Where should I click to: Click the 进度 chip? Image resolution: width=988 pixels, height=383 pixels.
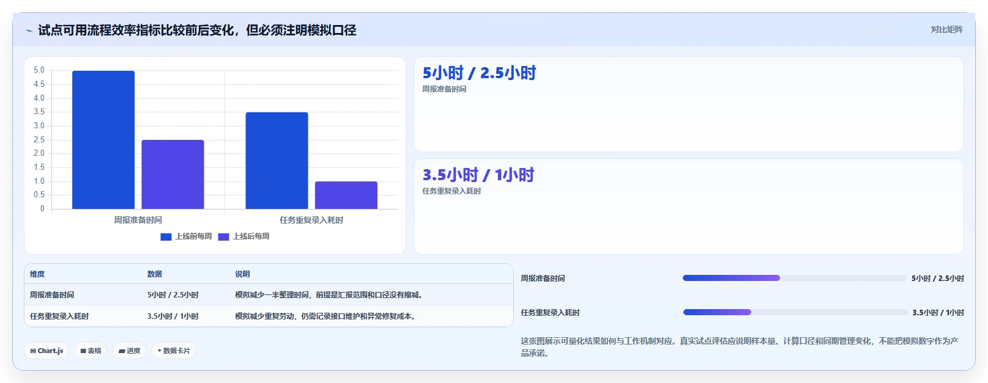point(129,351)
